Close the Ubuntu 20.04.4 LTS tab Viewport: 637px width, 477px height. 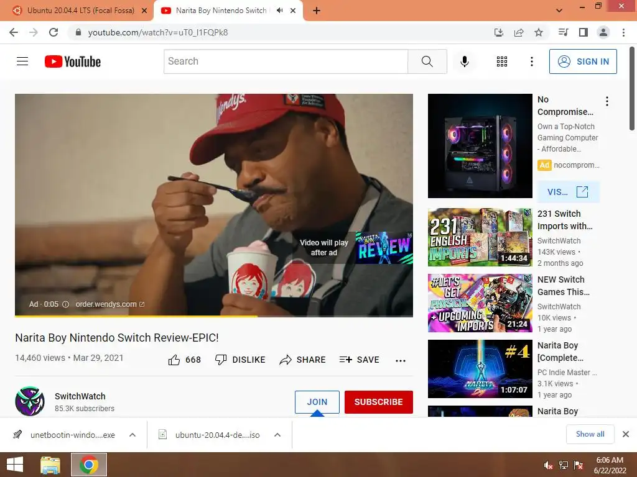pos(144,11)
